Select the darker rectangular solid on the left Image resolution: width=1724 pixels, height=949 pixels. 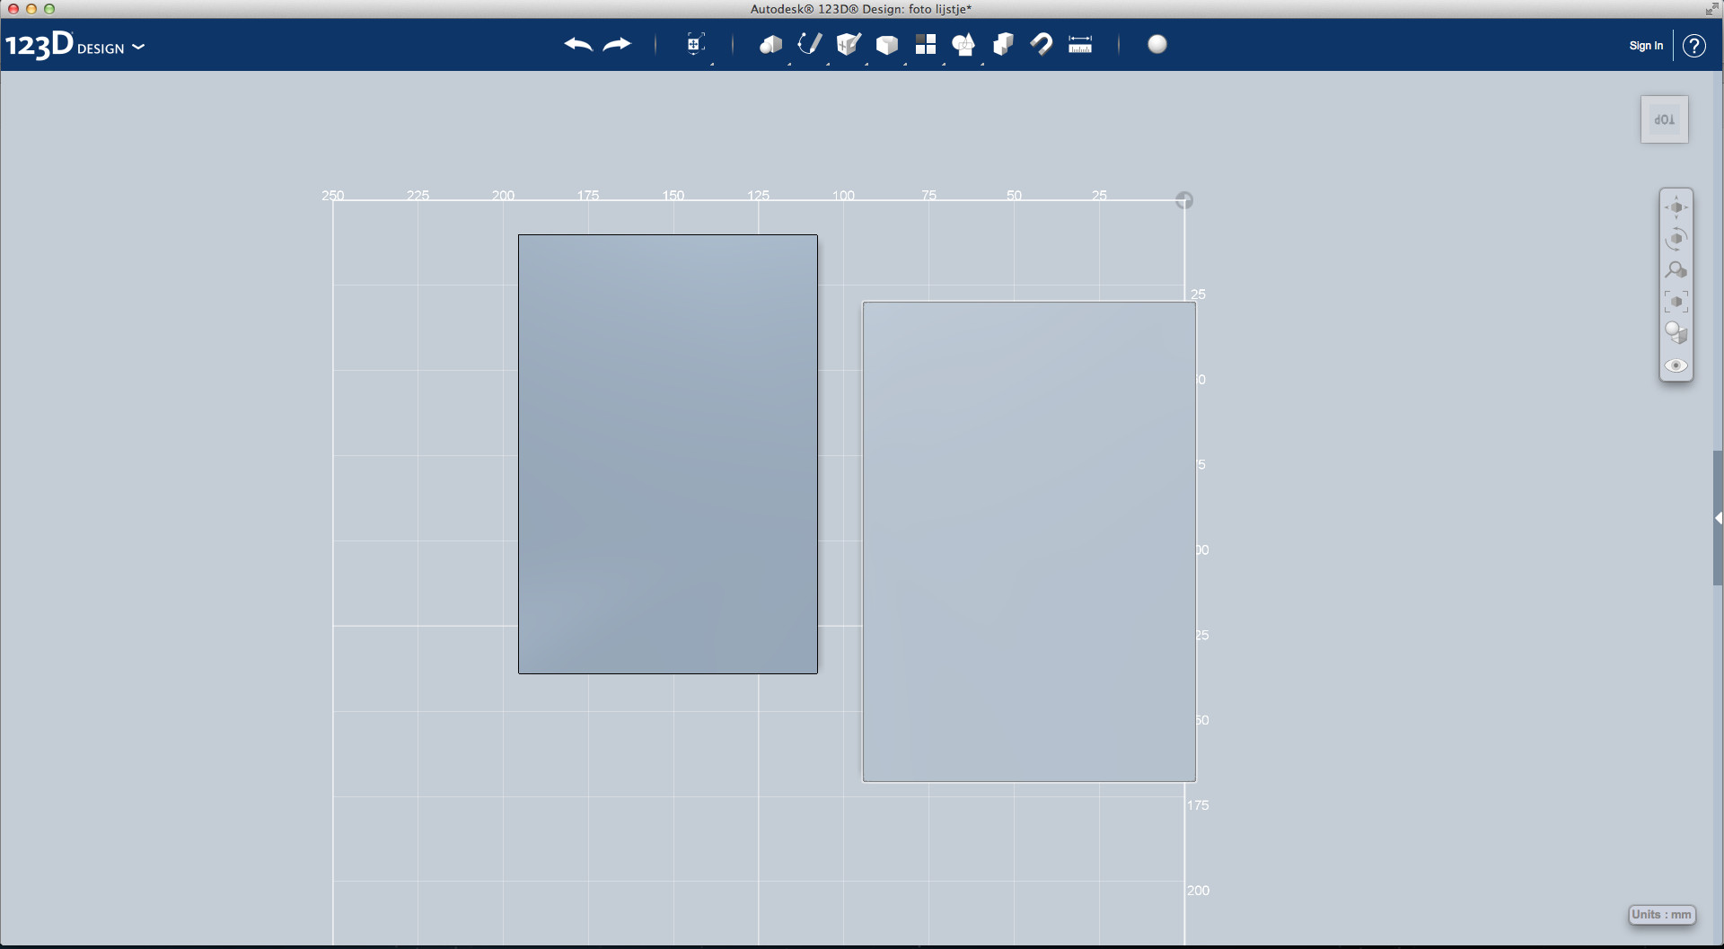point(667,454)
